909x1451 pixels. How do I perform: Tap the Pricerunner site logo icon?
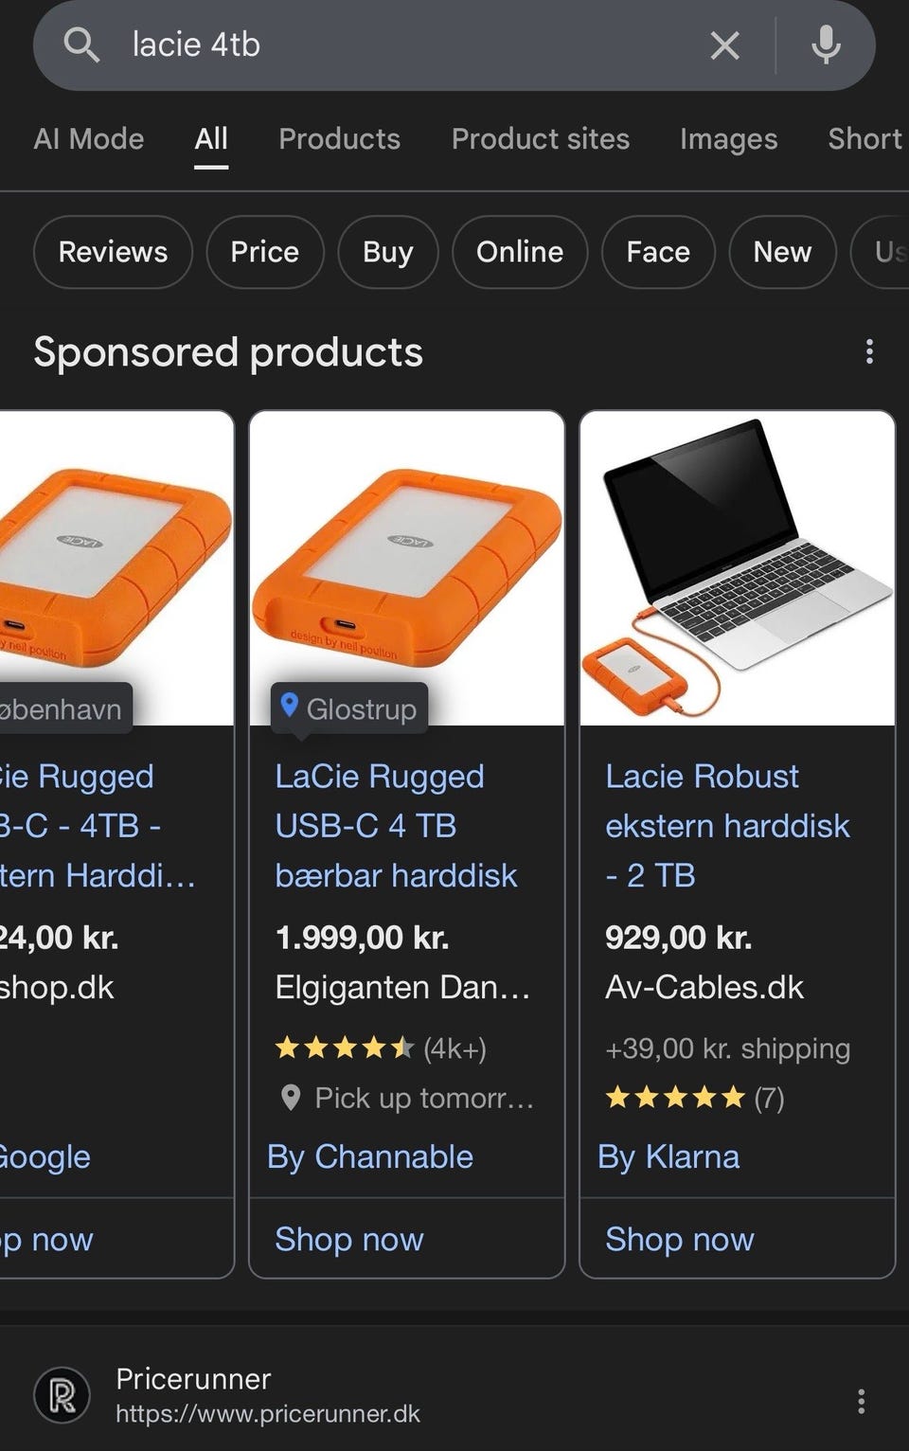tap(62, 1395)
